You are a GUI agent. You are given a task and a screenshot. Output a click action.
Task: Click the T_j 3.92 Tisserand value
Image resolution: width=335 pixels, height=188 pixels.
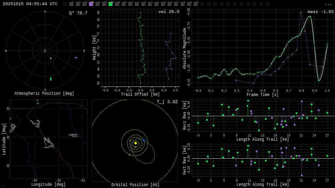tap(167, 102)
